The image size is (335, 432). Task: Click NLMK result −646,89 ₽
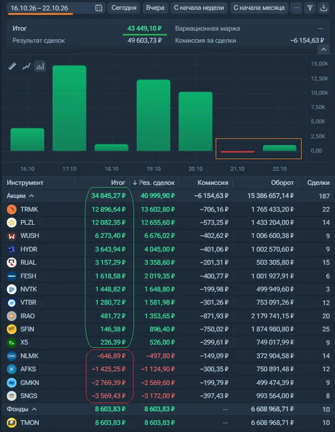111,356
